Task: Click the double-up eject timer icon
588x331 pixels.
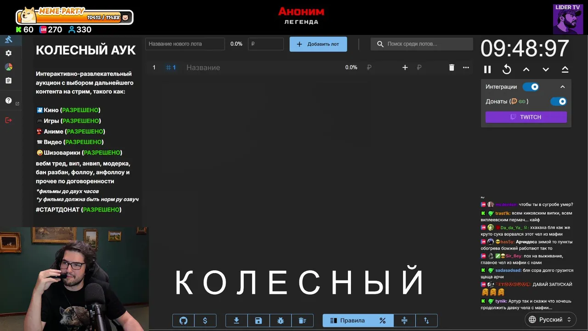Action: click(x=565, y=69)
